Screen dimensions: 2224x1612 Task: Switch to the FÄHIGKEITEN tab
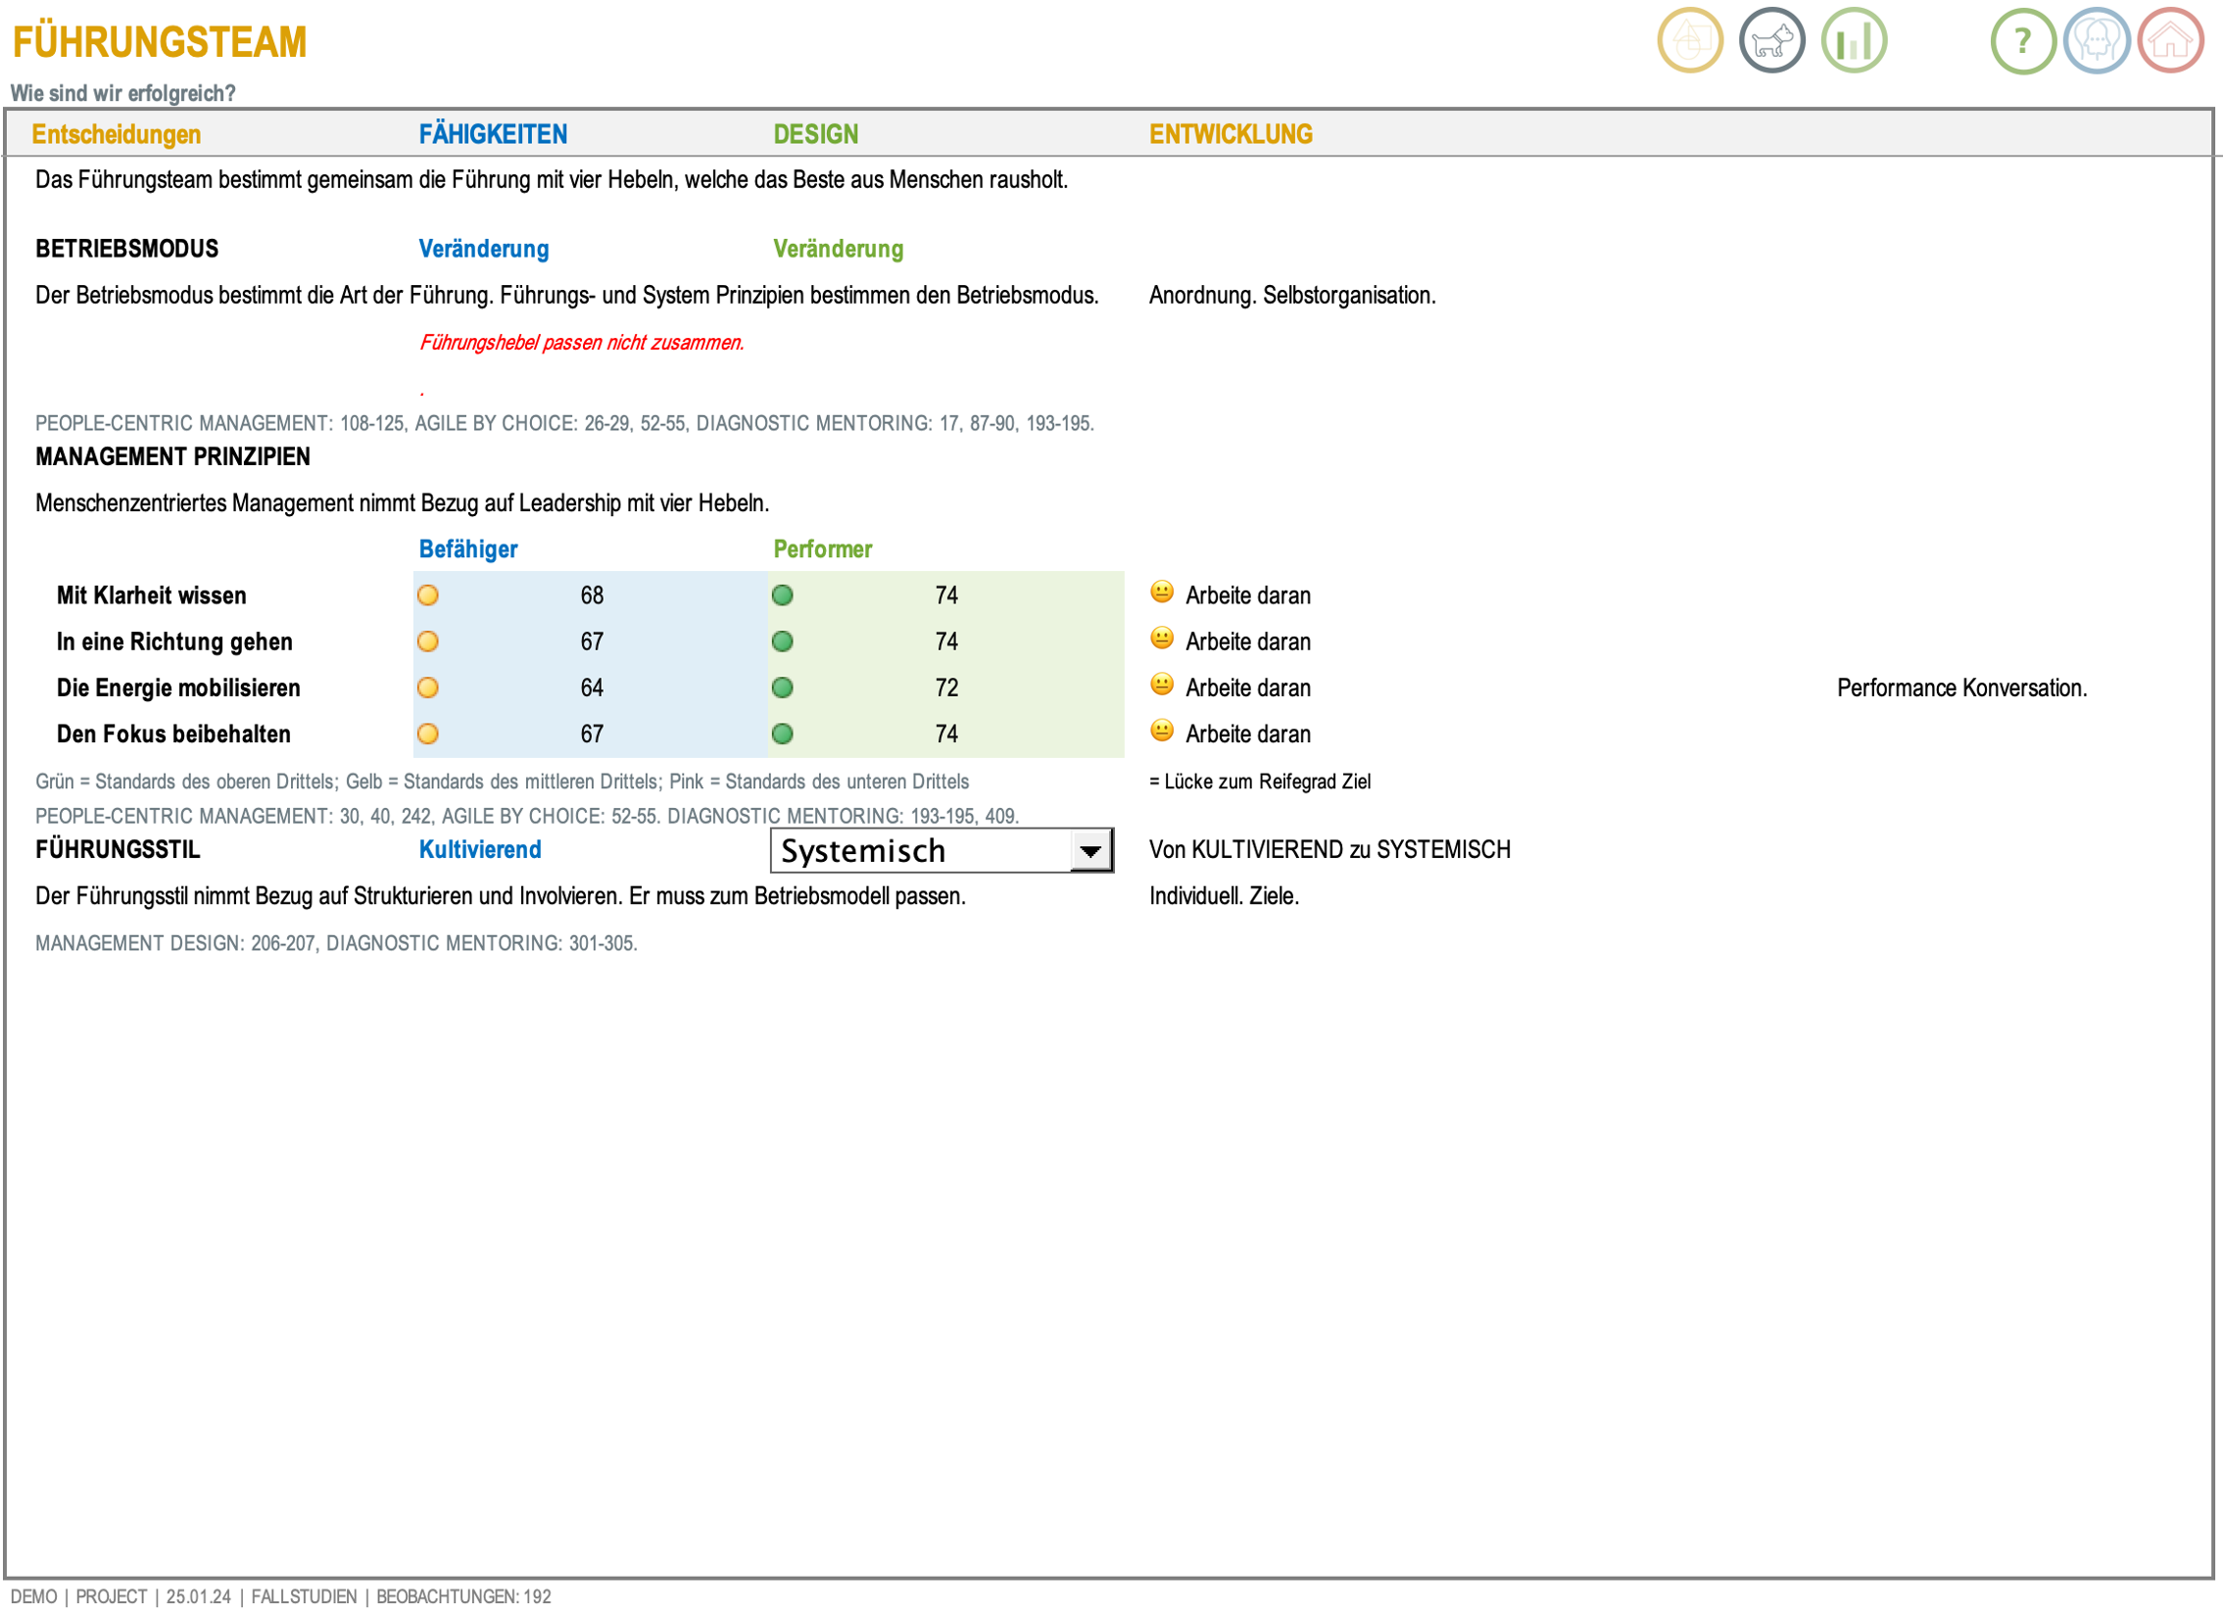coord(493,134)
